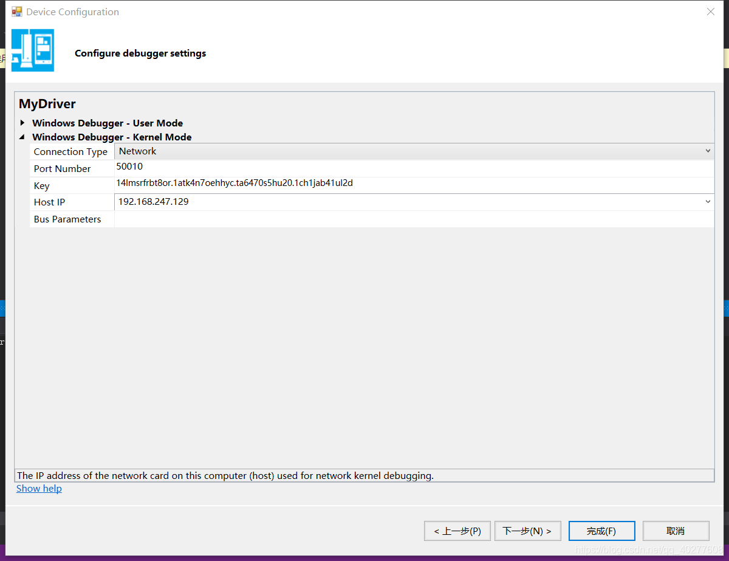Open the Connection Type dropdown arrow
The image size is (729, 561).
click(x=708, y=151)
